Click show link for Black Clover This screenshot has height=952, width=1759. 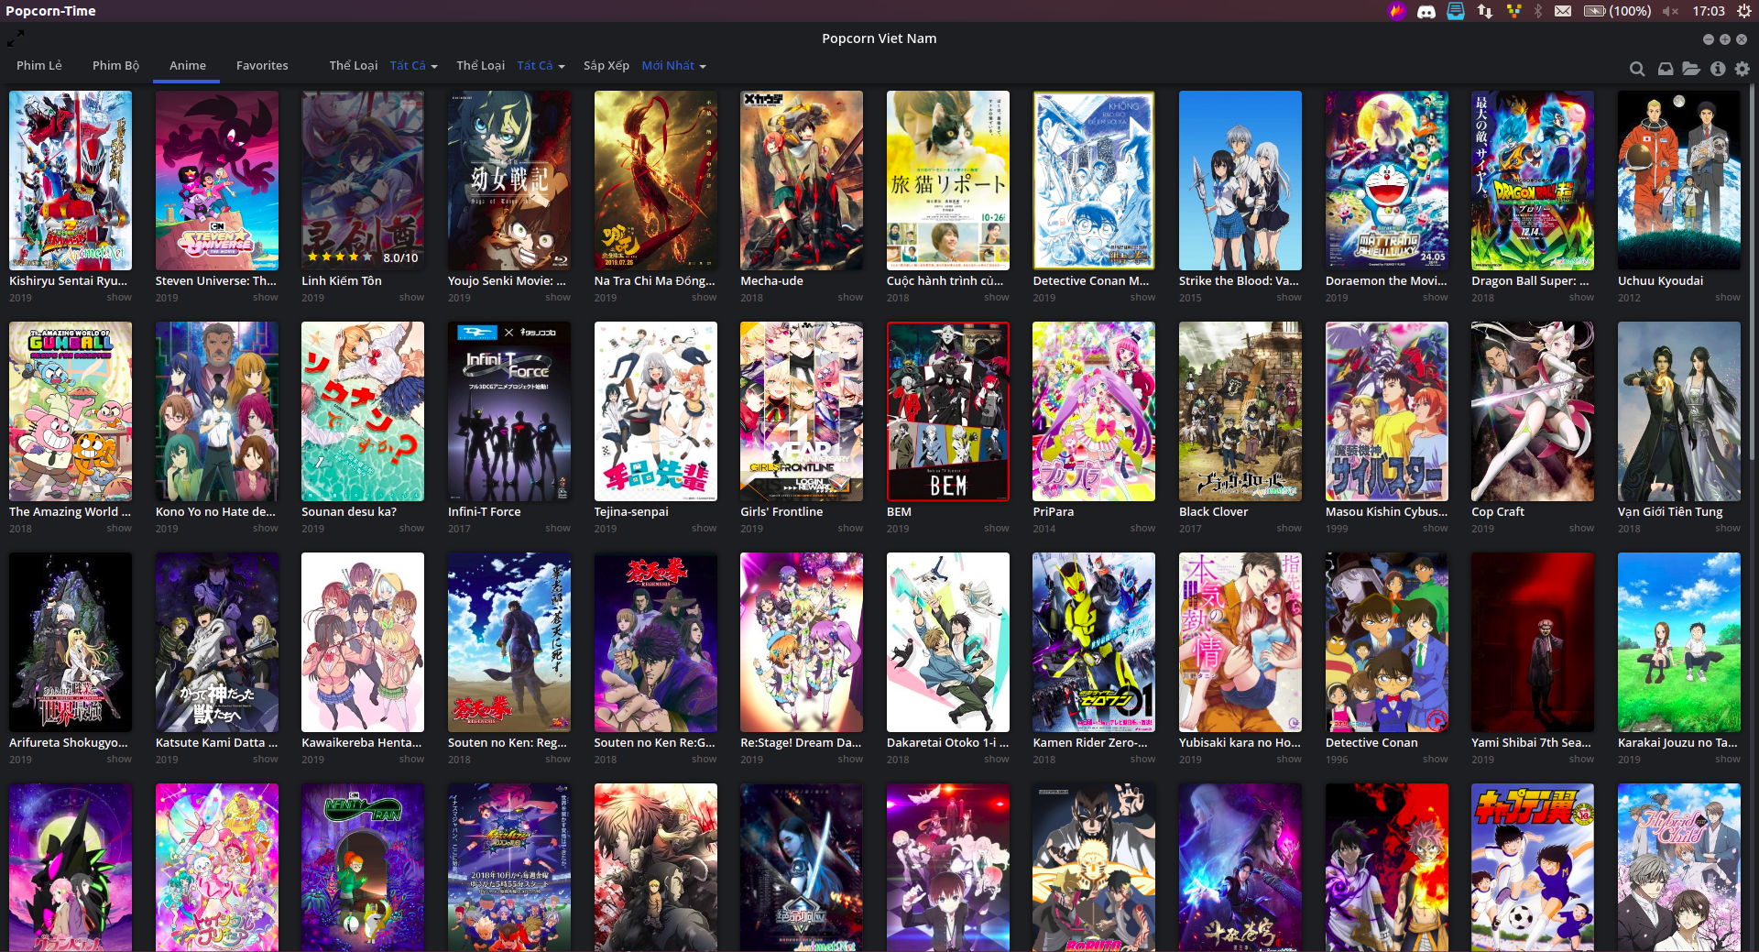(x=1288, y=529)
